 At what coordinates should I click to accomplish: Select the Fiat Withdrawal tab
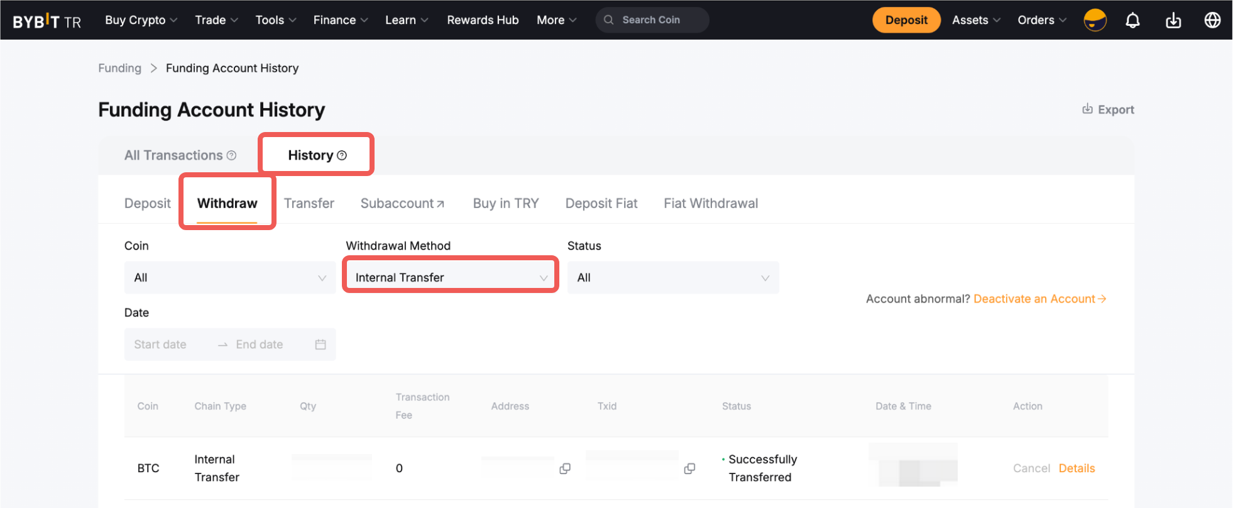tap(711, 204)
